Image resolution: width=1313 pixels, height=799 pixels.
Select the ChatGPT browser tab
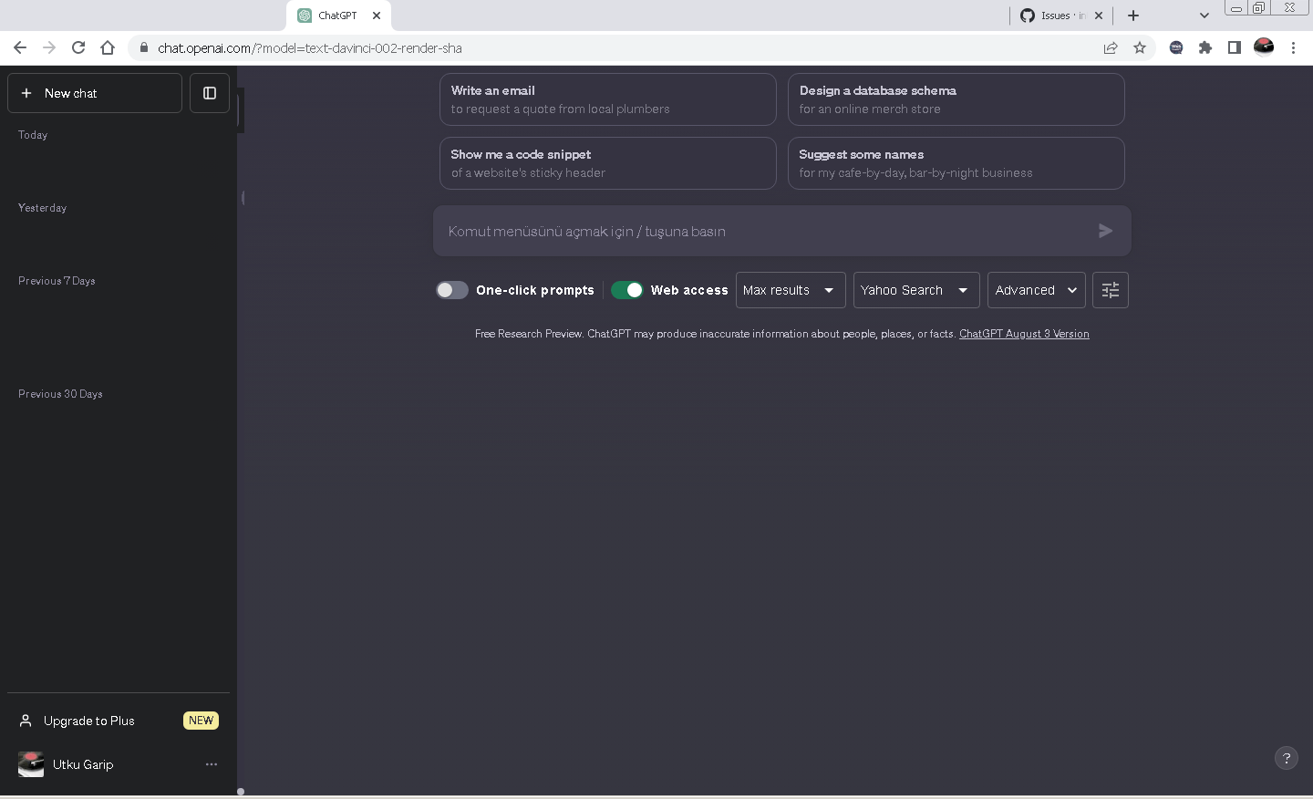337,15
